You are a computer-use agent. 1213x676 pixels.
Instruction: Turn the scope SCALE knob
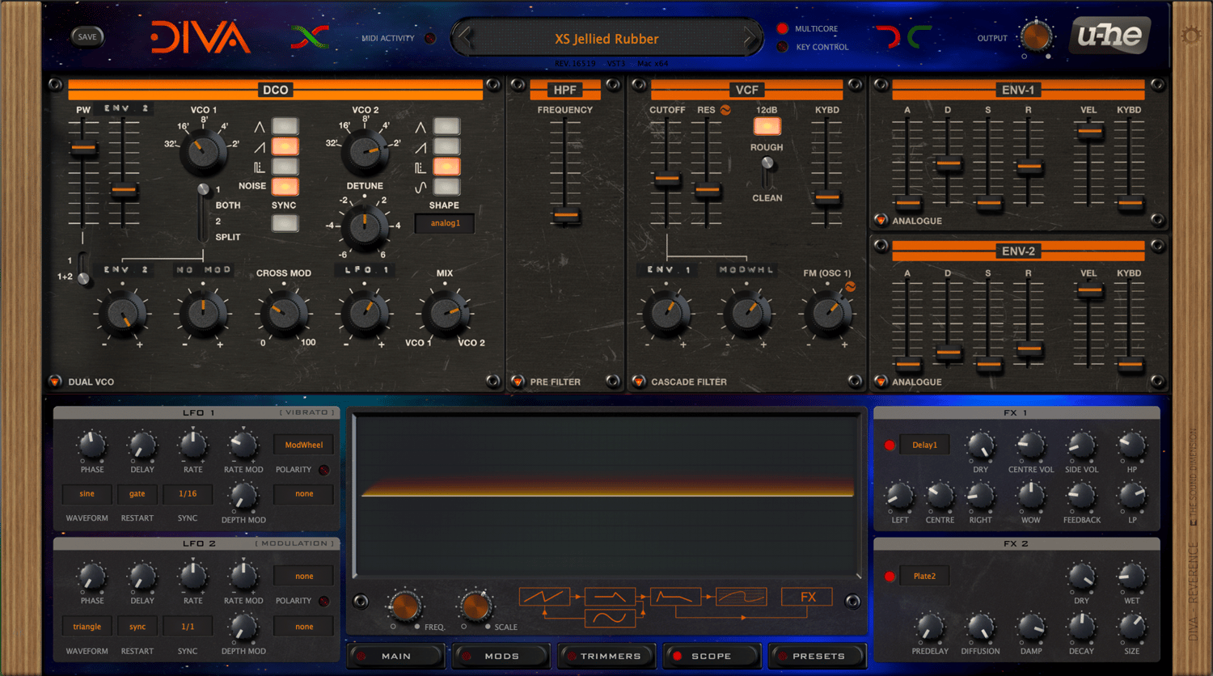click(x=475, y=606)
